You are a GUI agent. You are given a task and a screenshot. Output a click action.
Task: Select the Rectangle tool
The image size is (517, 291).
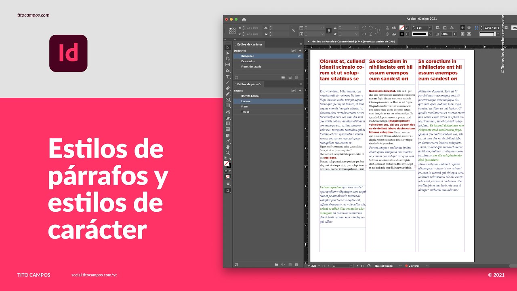pos(228,105)
